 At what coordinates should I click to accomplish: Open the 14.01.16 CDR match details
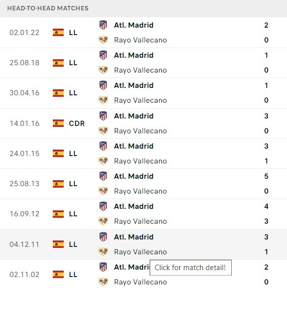[143, 123]
